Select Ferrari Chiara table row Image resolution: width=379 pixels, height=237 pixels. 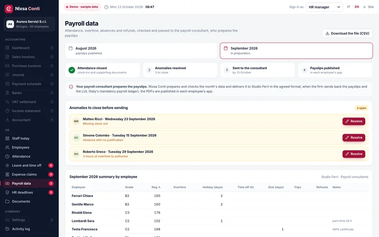click(219, 196)
